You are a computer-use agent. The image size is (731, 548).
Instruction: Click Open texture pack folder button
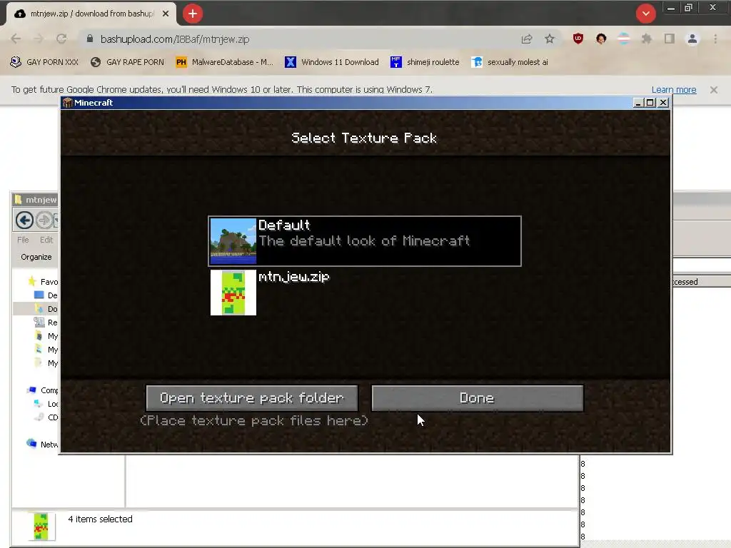(x=252, y=398)
